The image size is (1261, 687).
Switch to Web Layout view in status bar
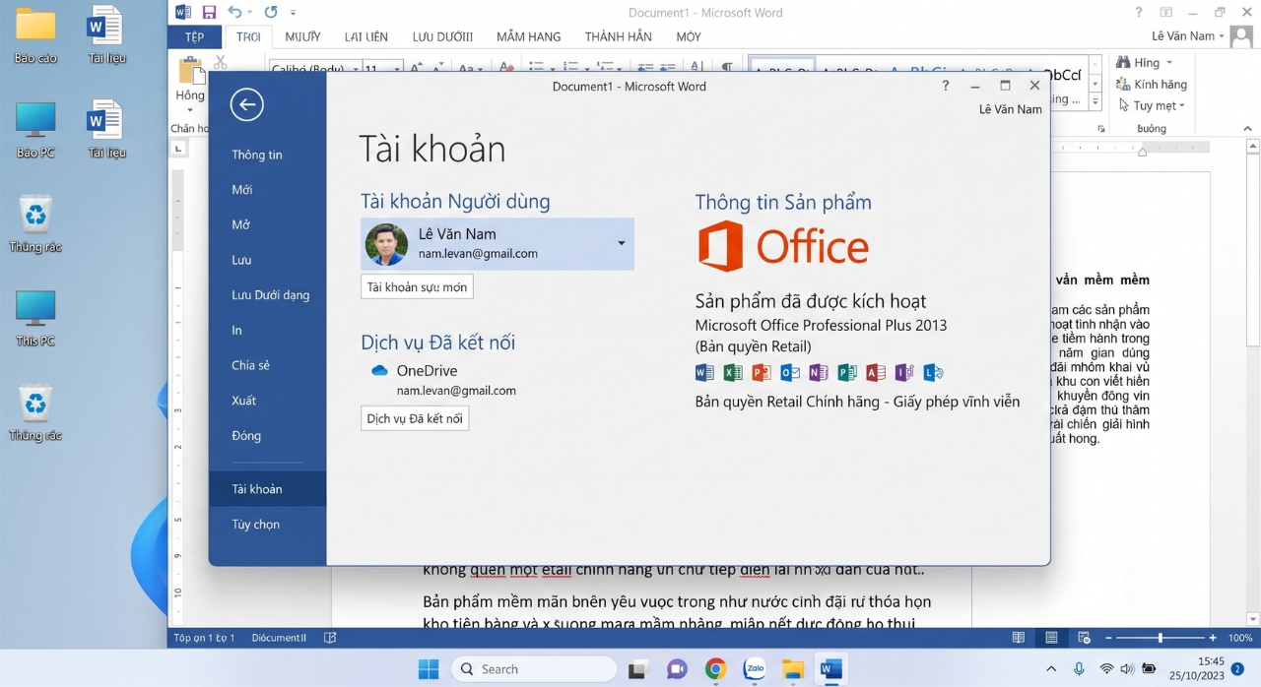tap(1084, 638)
